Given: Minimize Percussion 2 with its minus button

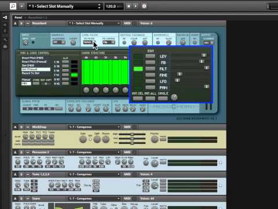Looking at the screenshot, I should pyautogui.click(x=28, y=152).
